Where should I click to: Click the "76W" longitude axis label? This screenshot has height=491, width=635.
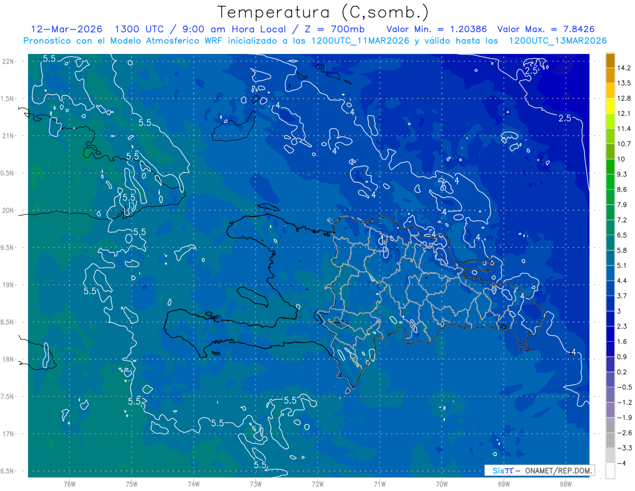point(69,484)
